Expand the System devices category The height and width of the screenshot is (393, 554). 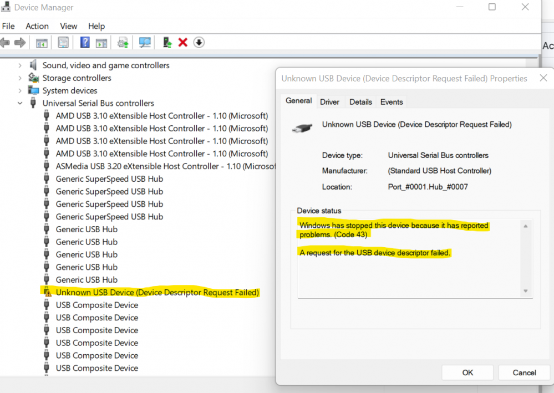coord(20,91)
